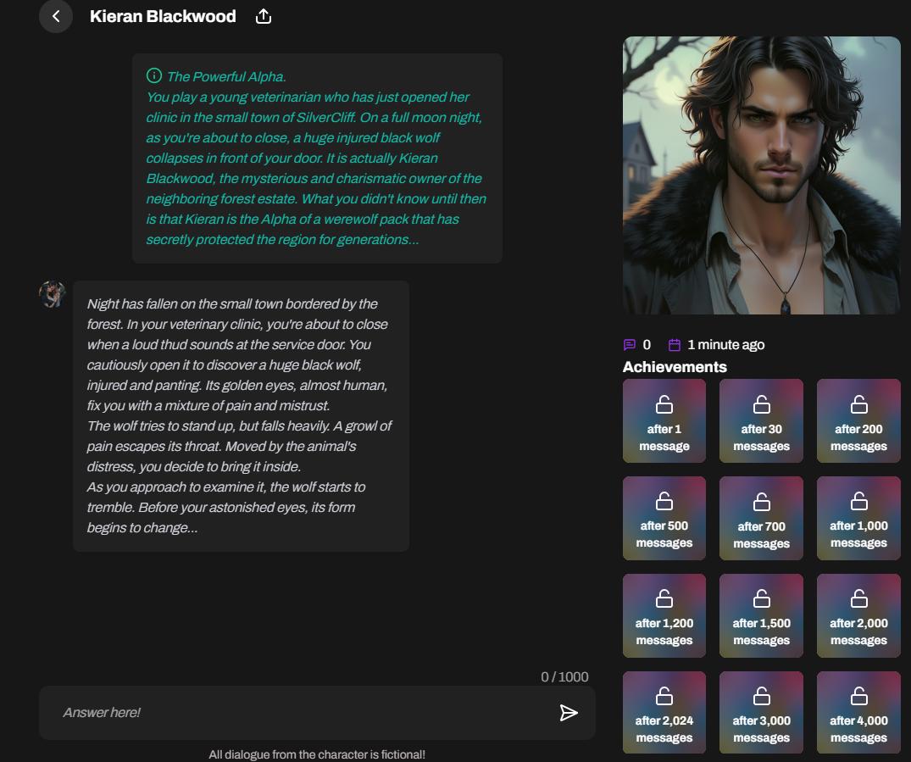Click the calendar icon near last activity
Screen dimensions: 911x762
click(x=675, y=345)
